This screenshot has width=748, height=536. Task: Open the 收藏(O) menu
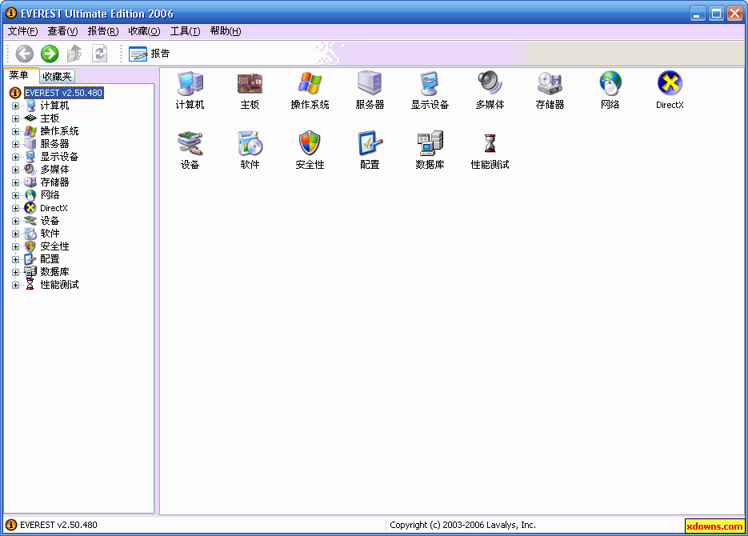144,31
